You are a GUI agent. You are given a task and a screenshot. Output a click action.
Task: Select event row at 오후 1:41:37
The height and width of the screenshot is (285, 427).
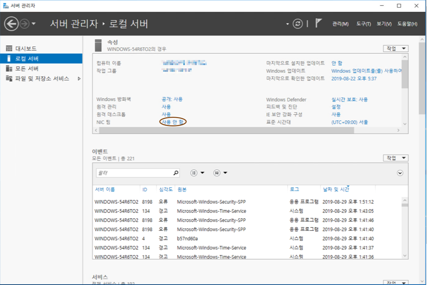[x=247, y=248]
